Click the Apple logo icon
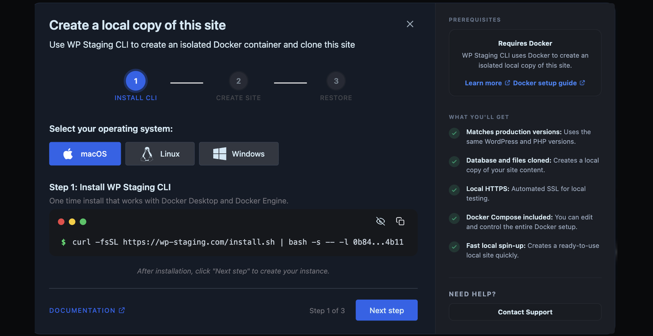653x336 pixels. pos(68,154)
